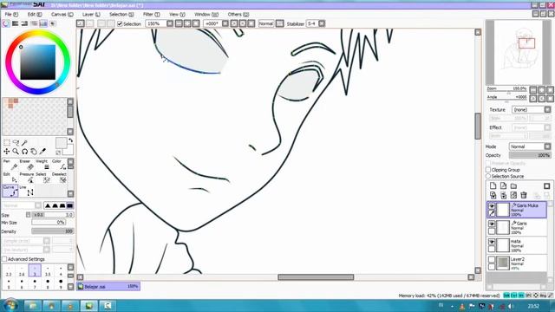Toggle the flat brush edge shape
The height and width of the screenshot is (312, 555).
[69, 205]
